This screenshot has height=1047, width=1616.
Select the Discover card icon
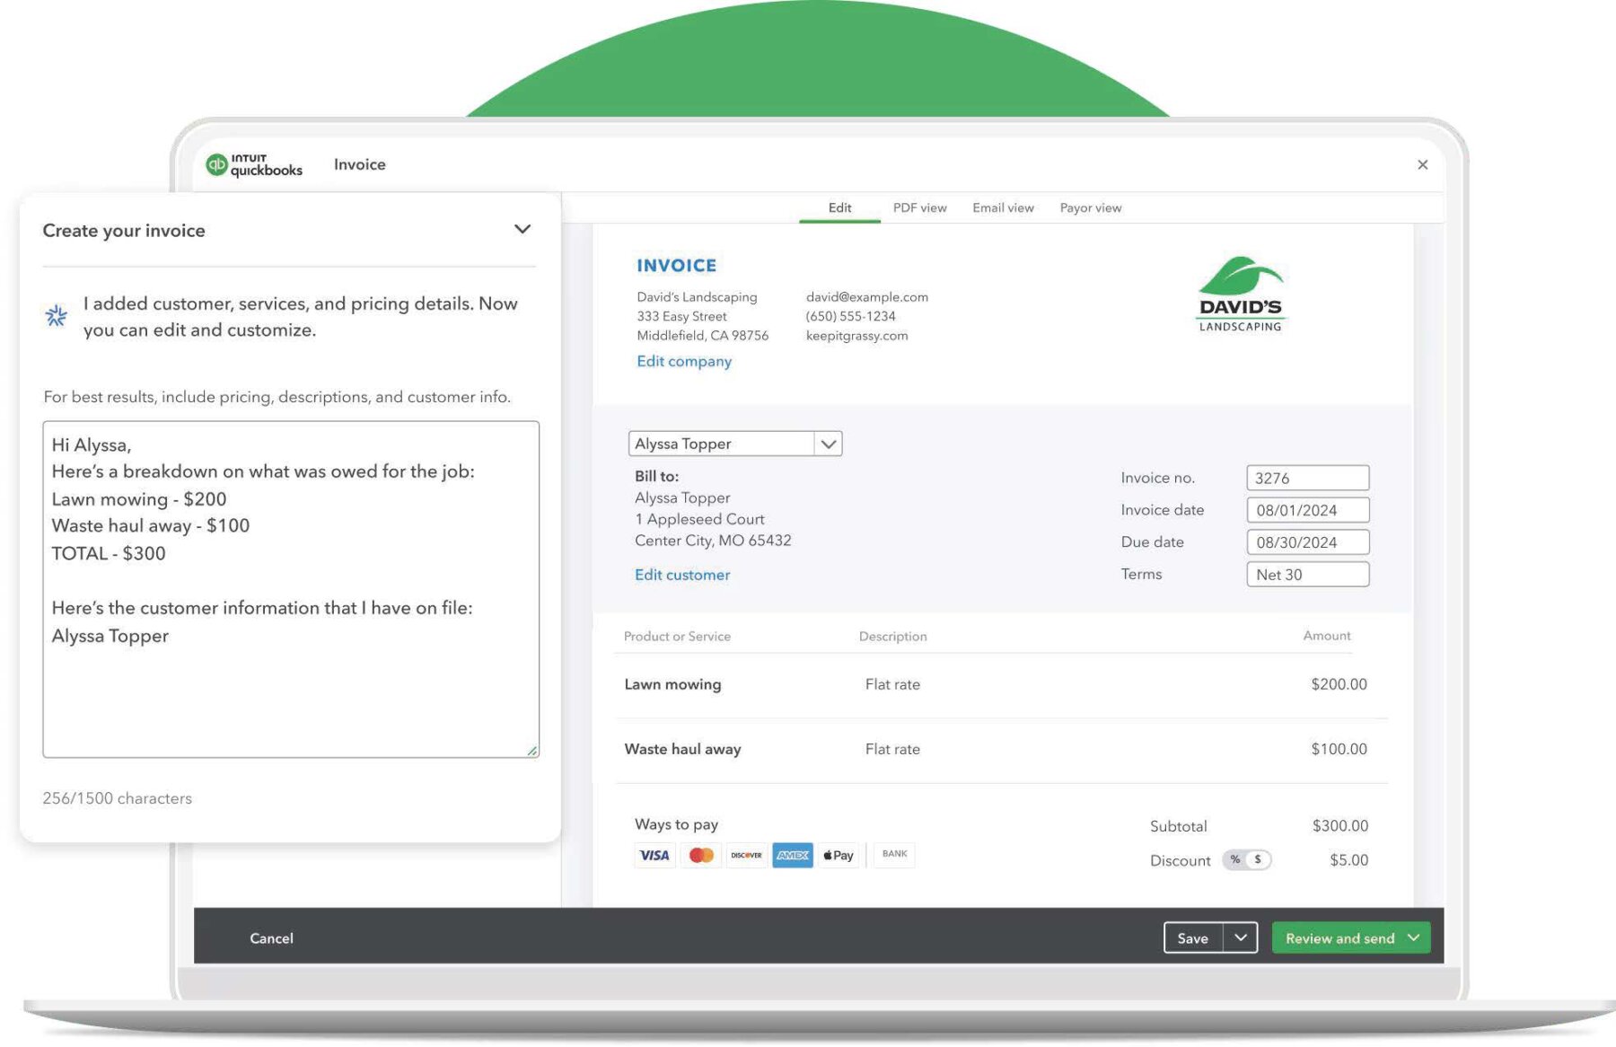pos(746,855)
